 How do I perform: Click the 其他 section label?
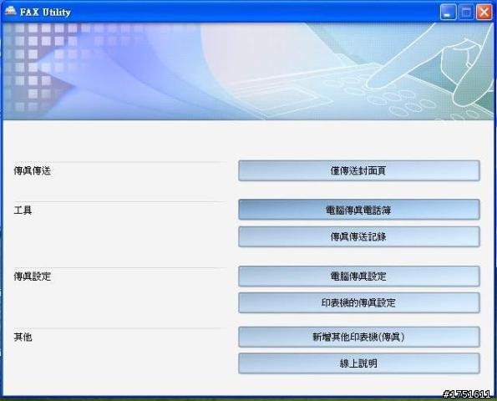pos(23,337)
